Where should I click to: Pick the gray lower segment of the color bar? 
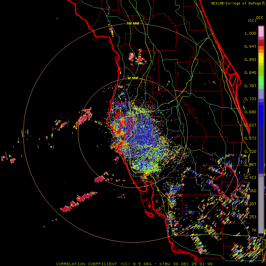tap(261, 205)
